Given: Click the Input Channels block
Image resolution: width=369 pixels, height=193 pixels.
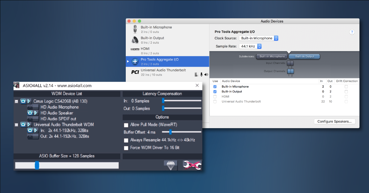Looking at the screenshot, I should [290, 63].
